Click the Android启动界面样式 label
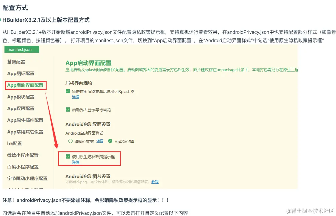Viewport: 336px width, 216px height. tap(84, 133)
